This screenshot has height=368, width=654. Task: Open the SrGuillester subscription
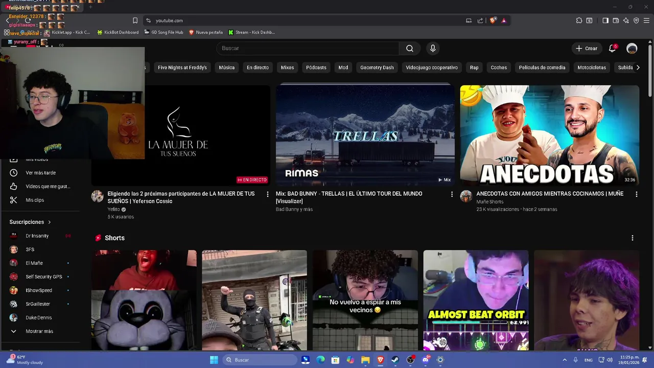[41, 304]
